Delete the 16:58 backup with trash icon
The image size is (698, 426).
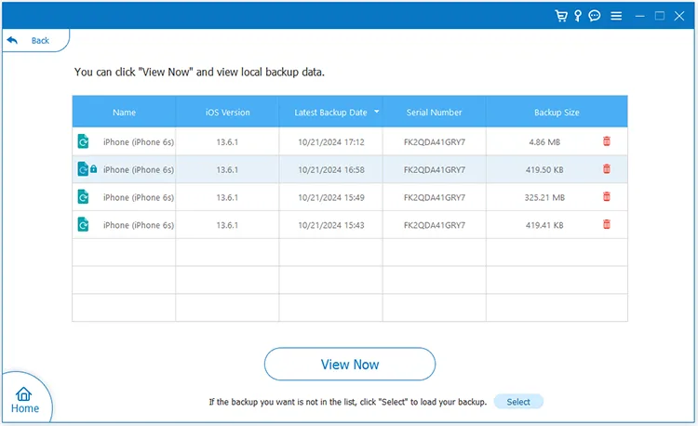(606, 169)
